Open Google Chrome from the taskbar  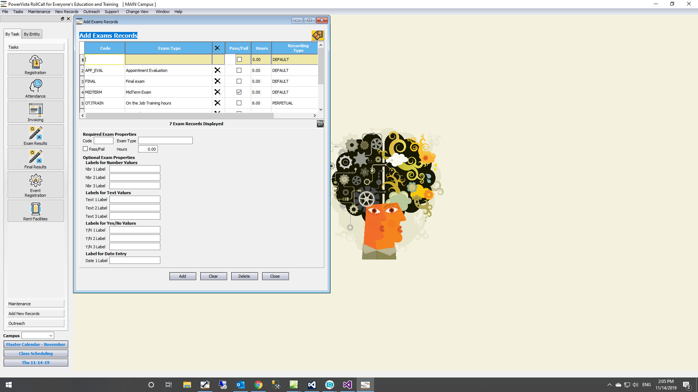pyautogui.click(x=258, y=385)
